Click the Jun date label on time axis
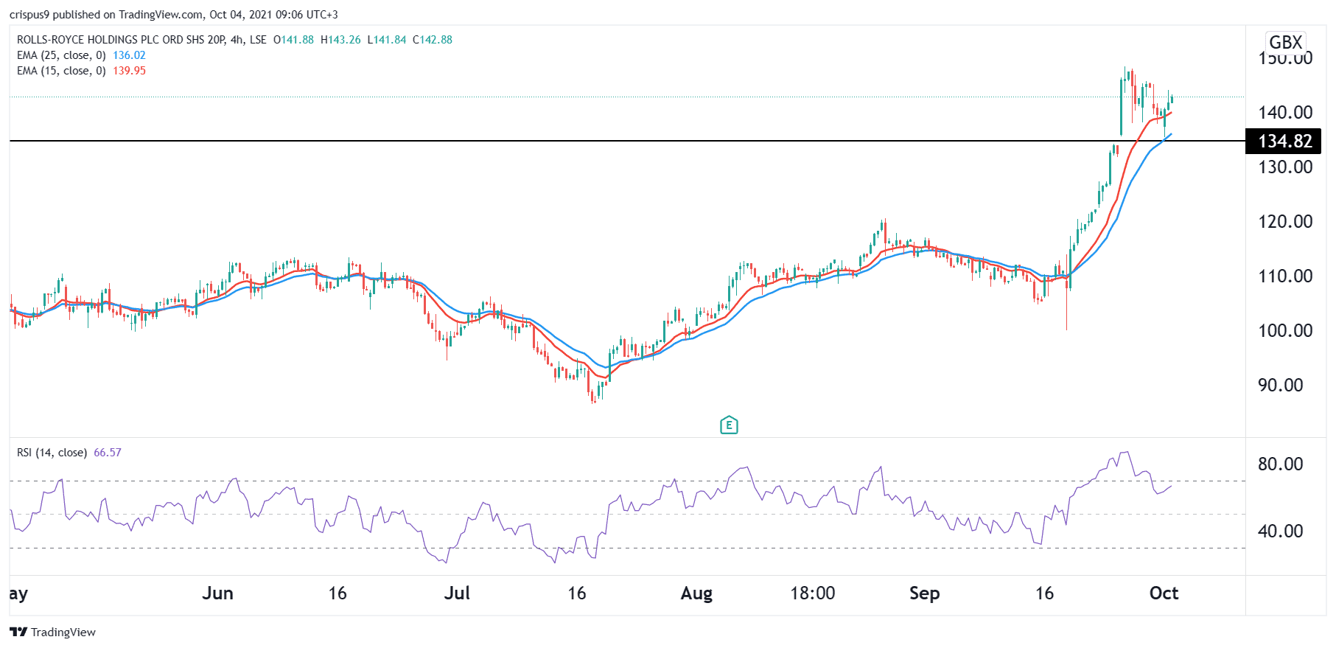The image size is (1336, 648). click(x=217, y=593)
